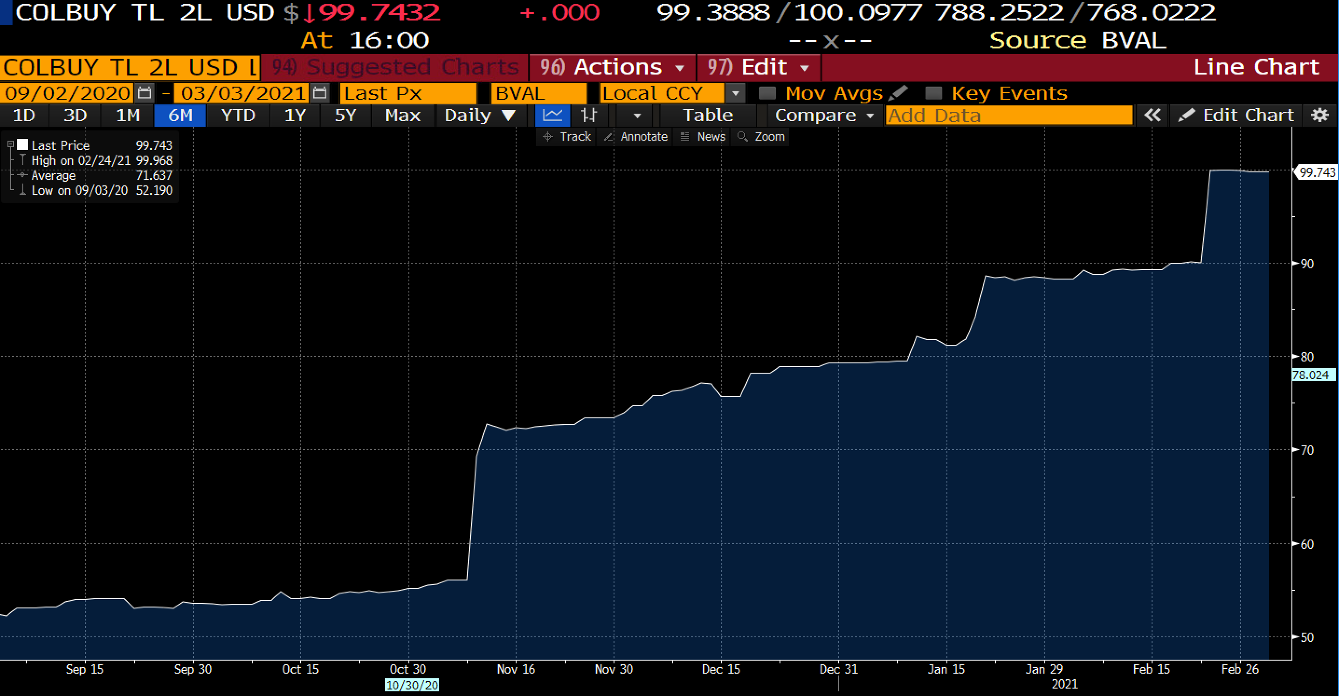
Task: Open chart type dropdown arrow
Action: point(637,116)
